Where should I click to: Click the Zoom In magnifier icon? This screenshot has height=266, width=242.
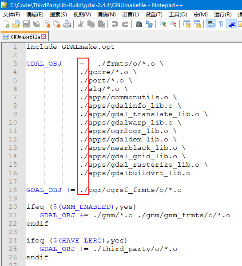point(163,24)
